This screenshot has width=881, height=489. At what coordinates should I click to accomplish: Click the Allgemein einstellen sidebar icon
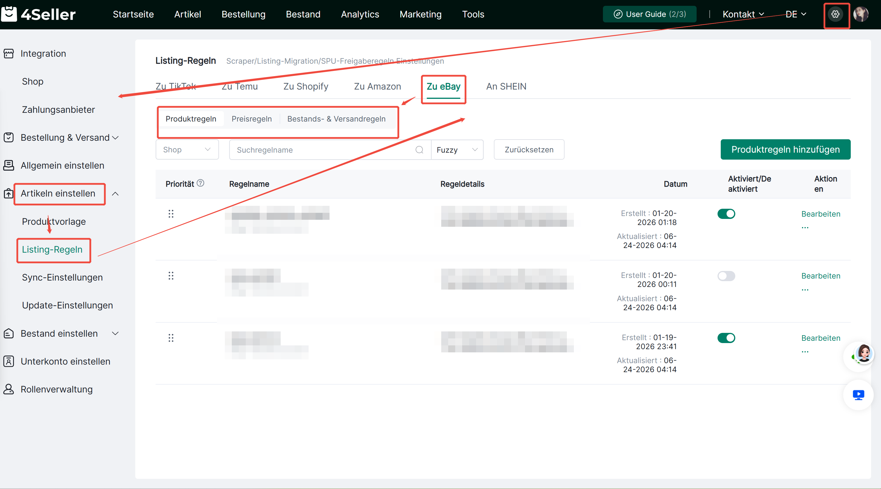pos(8,165)
